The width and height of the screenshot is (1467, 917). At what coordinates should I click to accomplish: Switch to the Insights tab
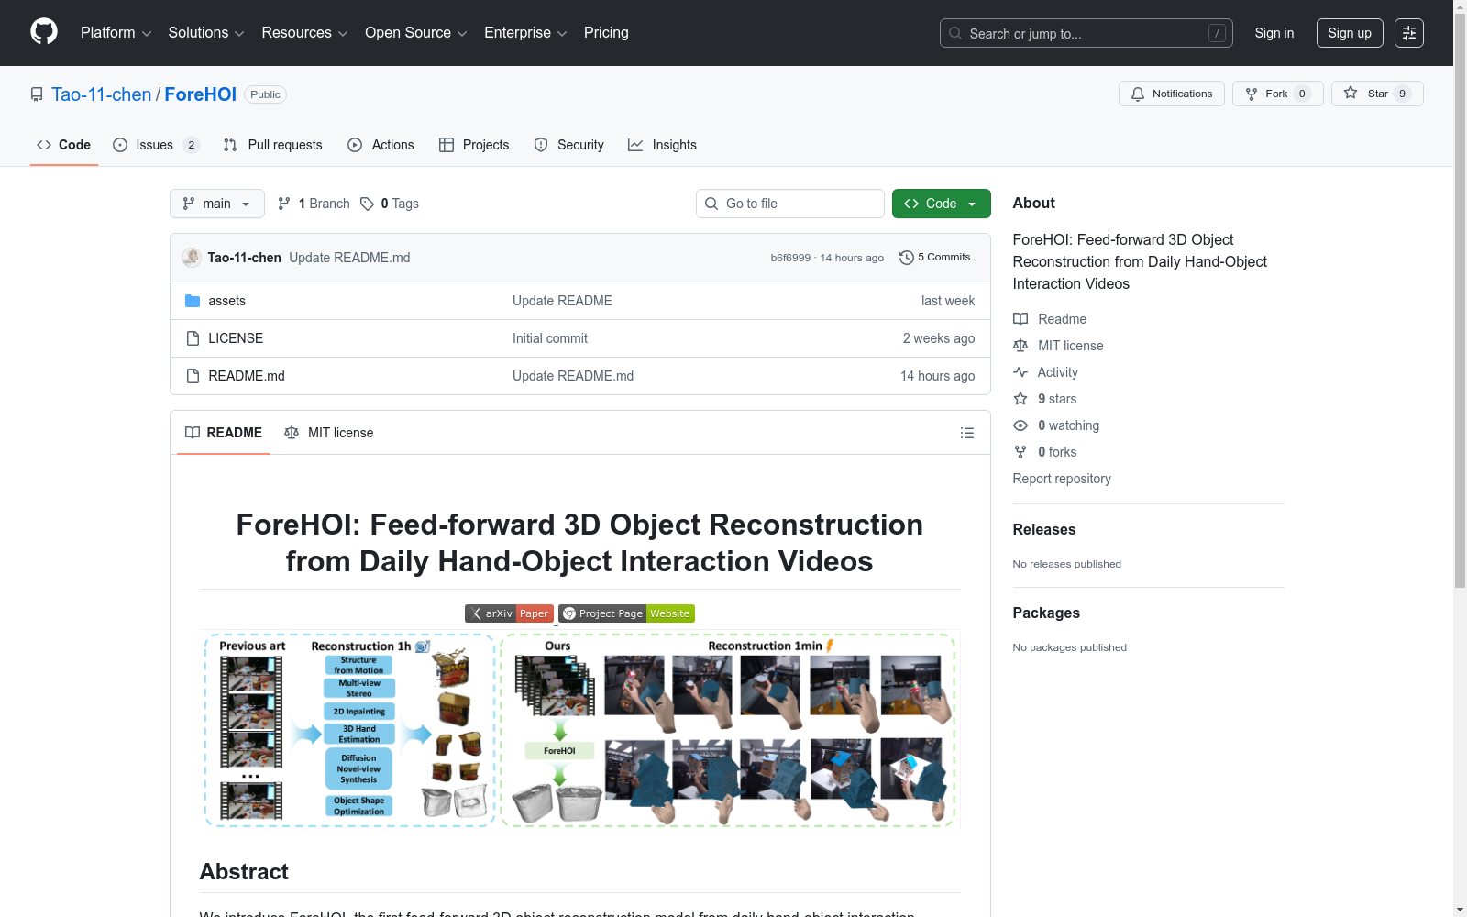click(662, 145)
